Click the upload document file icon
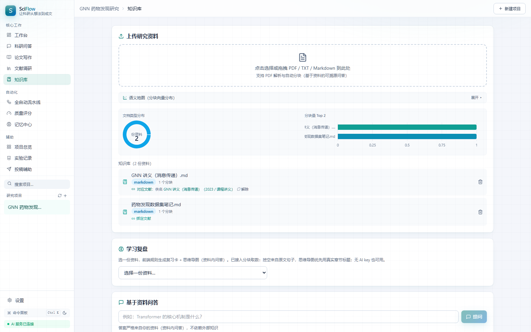The image size is (531, 332). [x=303, y=57]
